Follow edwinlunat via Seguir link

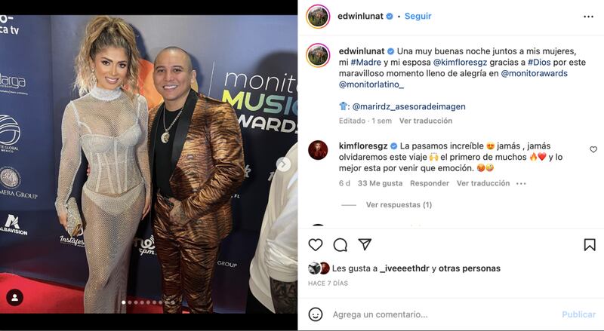(x=418, y=16)
